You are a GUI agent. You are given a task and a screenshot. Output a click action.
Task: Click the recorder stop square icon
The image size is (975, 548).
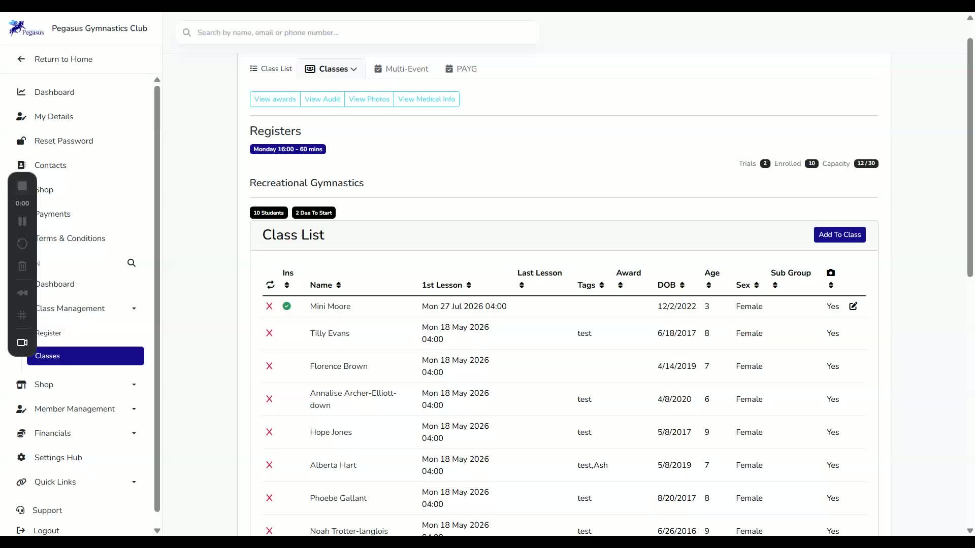(22, 186)
